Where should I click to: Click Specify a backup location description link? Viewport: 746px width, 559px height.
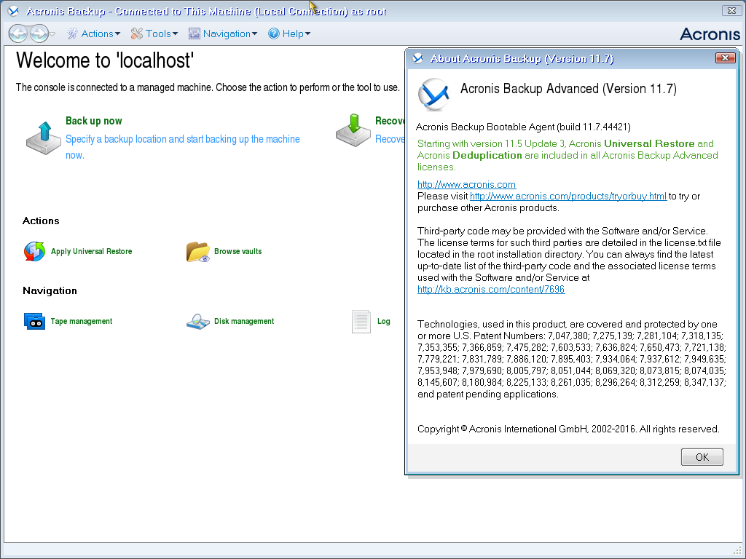point(183,147)
